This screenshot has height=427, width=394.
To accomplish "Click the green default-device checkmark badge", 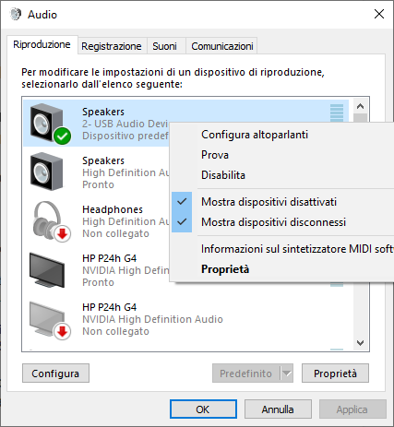I will (63, 136).
